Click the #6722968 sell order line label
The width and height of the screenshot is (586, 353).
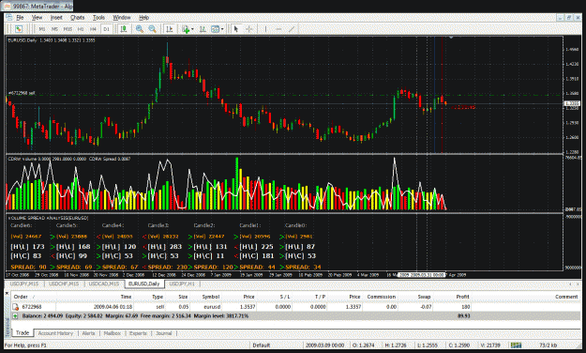pos(22,93)
